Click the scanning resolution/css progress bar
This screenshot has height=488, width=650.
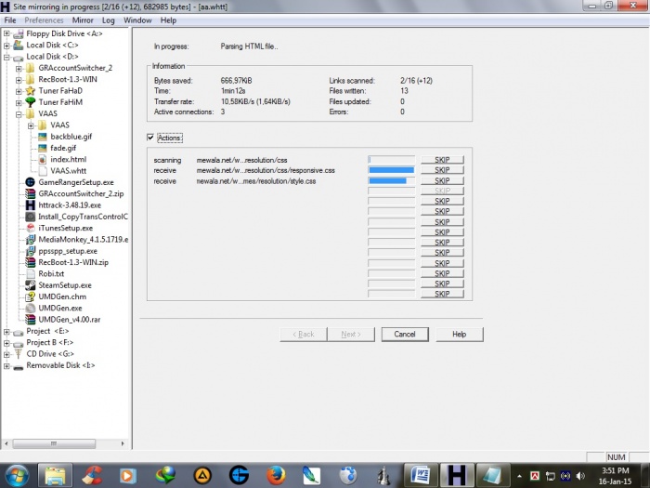click(x=391, y=160)
